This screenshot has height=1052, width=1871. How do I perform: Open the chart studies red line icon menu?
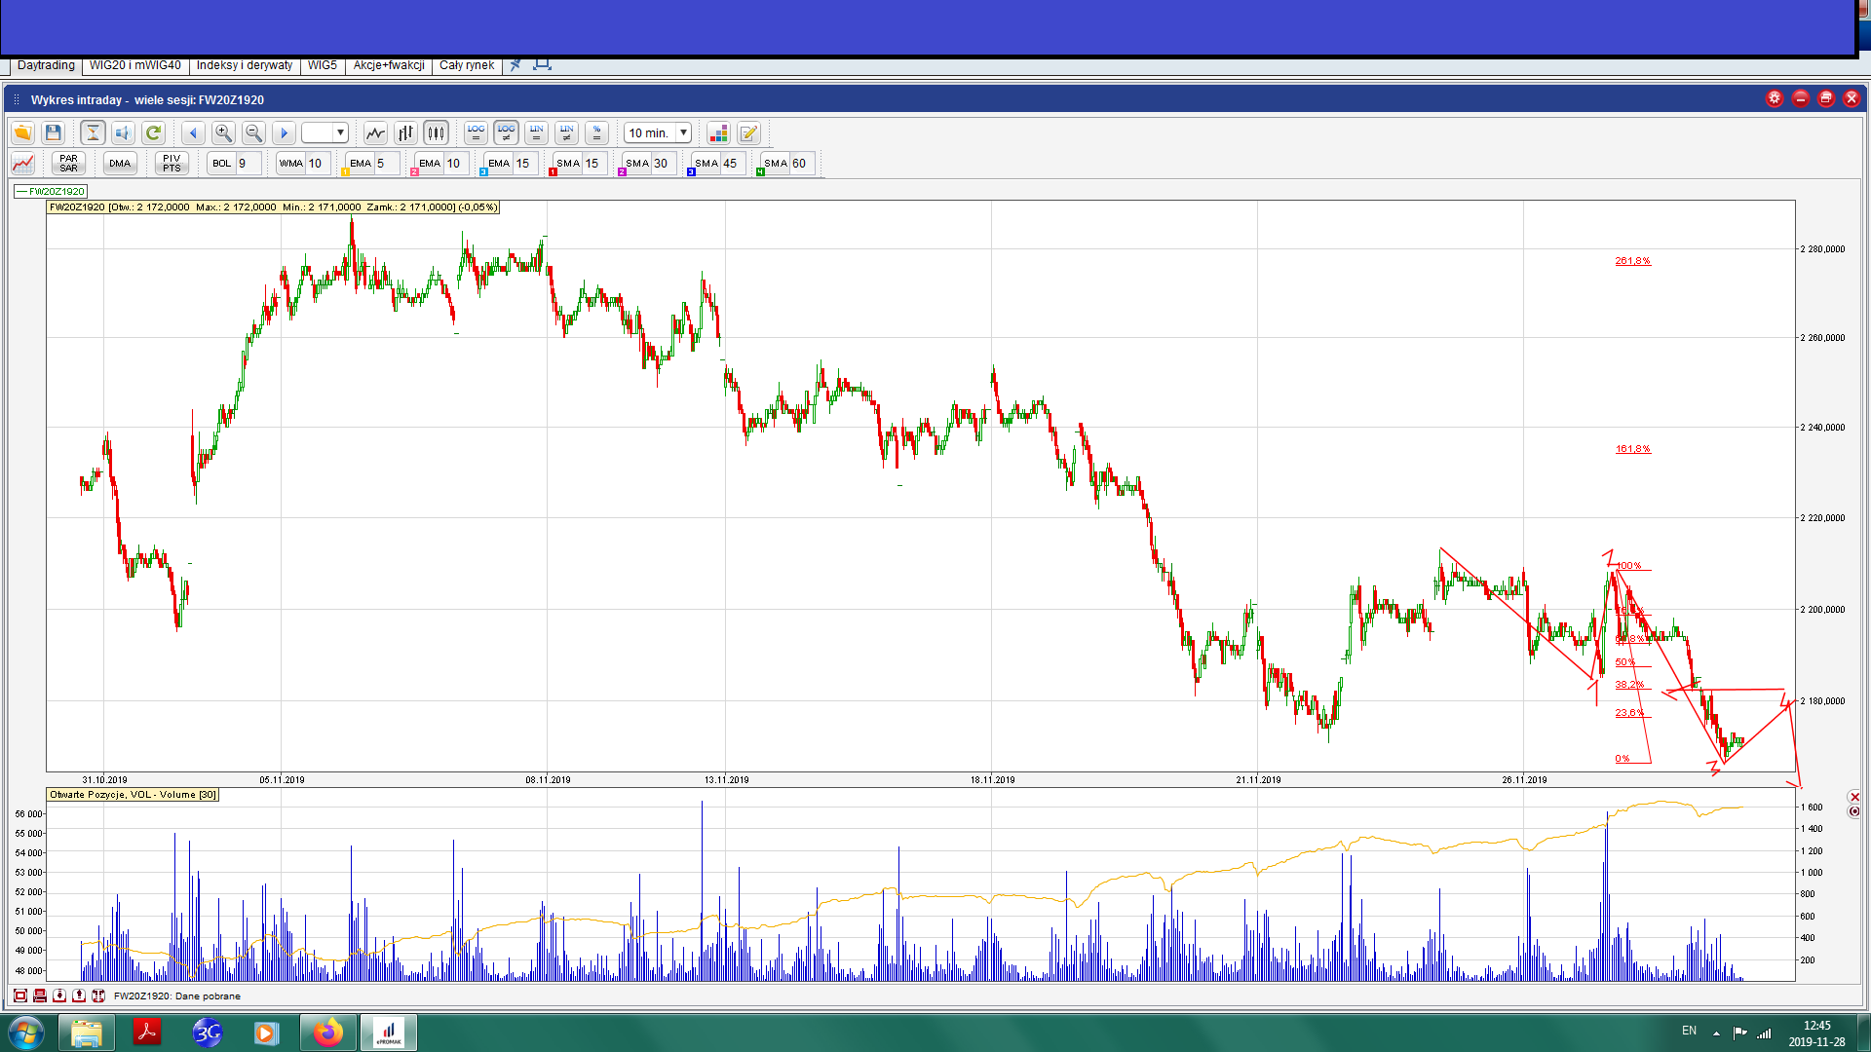click(23, 163)
